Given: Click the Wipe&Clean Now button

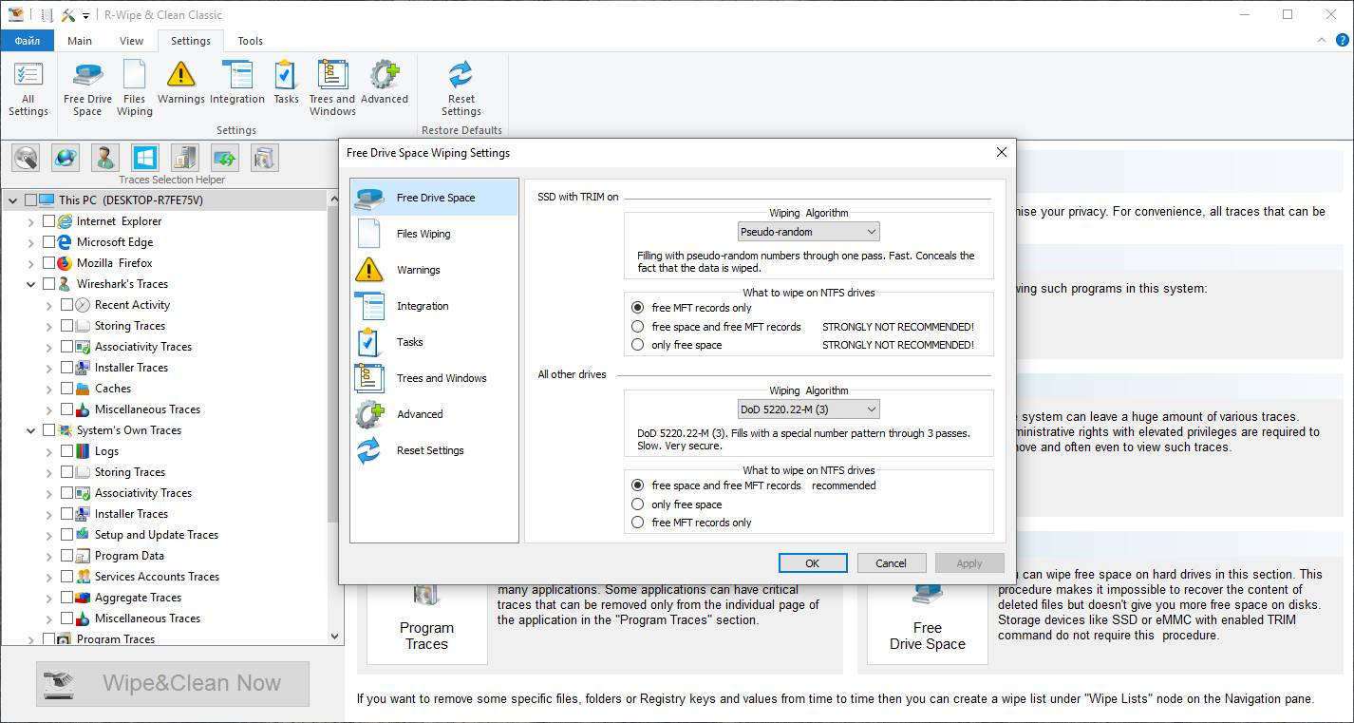Looking at the screenshot, I should (x=173, y=683).
